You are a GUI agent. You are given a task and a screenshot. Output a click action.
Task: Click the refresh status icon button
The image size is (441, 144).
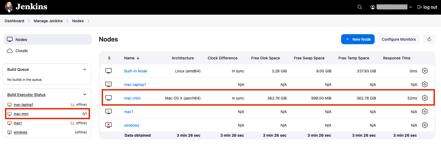429,39
